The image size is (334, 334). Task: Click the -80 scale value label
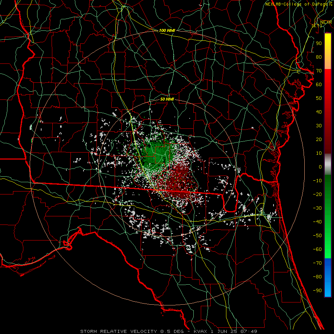tap(317, 277)
